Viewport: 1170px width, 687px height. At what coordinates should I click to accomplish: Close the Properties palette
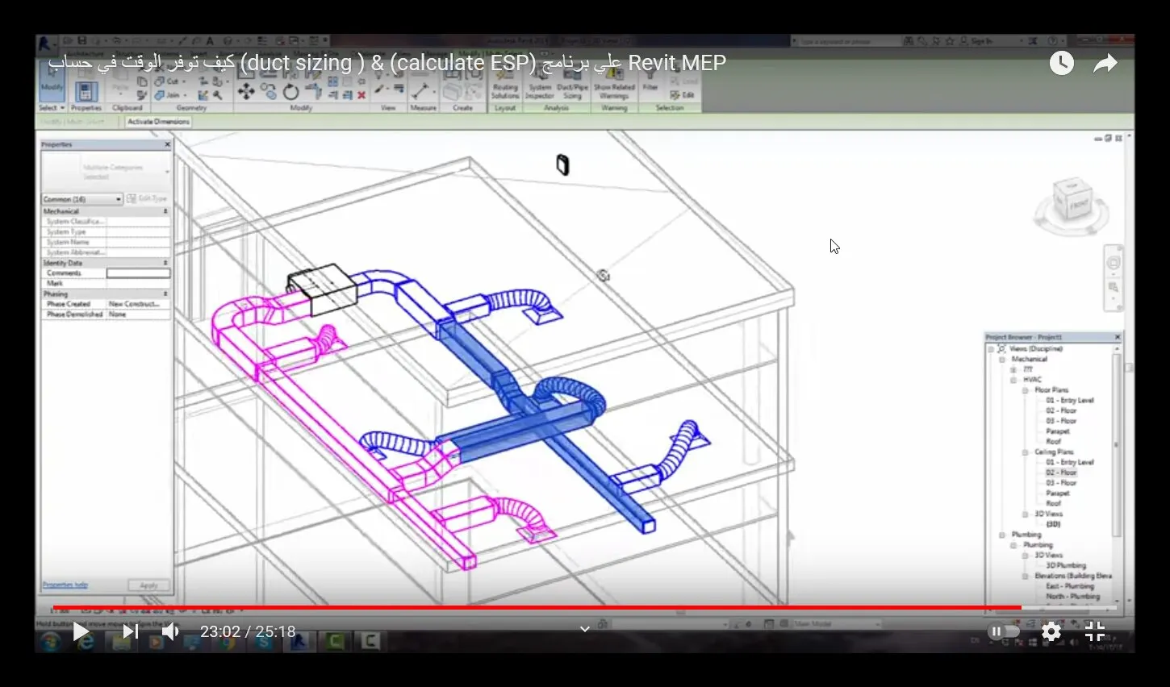click(167, 145)
